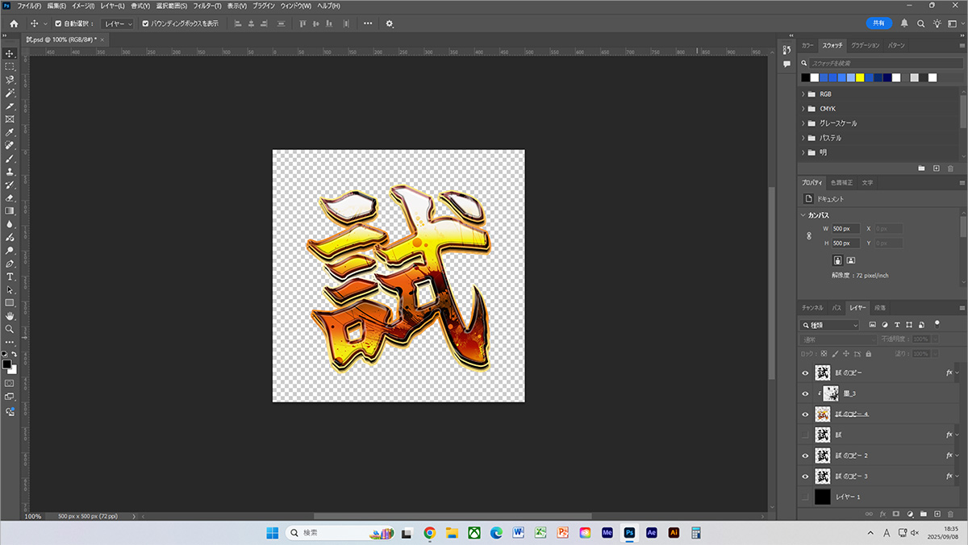Click the yellow swatch in Swatches
This screenshot has width=968, height=545.
[x=860, y=77]
